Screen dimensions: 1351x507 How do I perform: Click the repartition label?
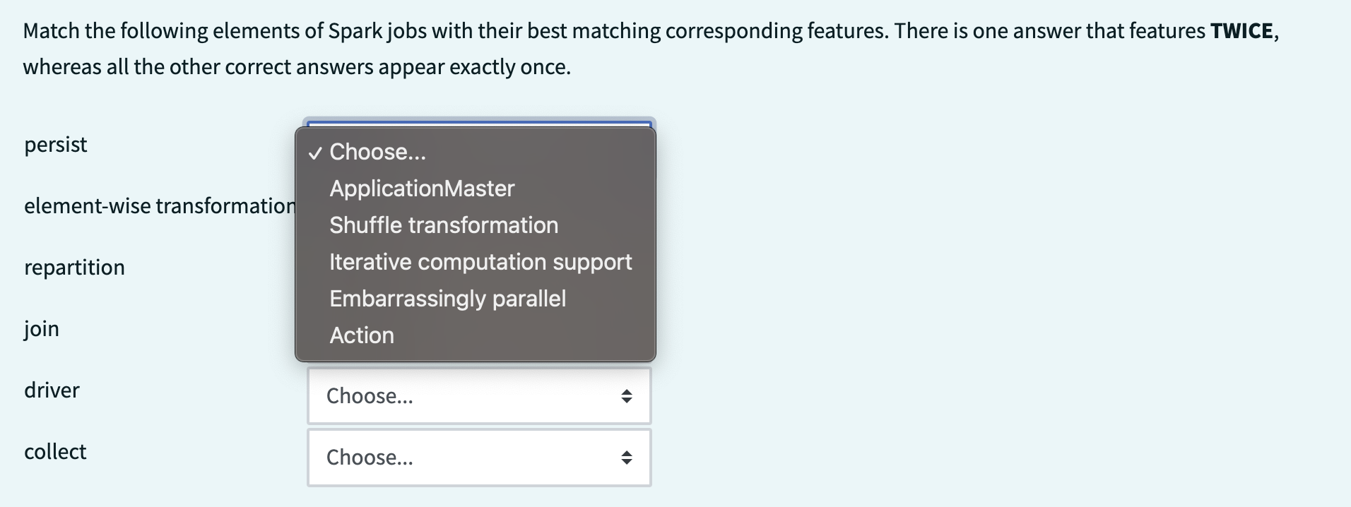[x=74, y=267]
